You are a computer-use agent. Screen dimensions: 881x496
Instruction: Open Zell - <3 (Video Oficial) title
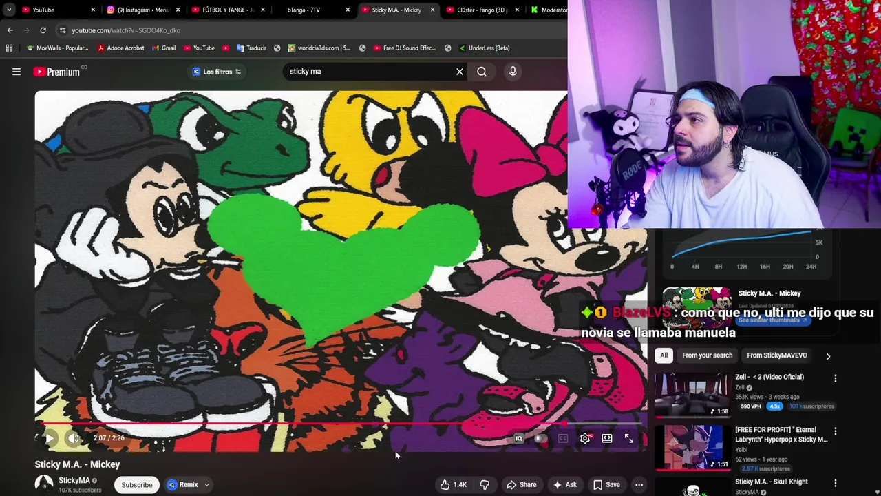click(x=769, y=377)
